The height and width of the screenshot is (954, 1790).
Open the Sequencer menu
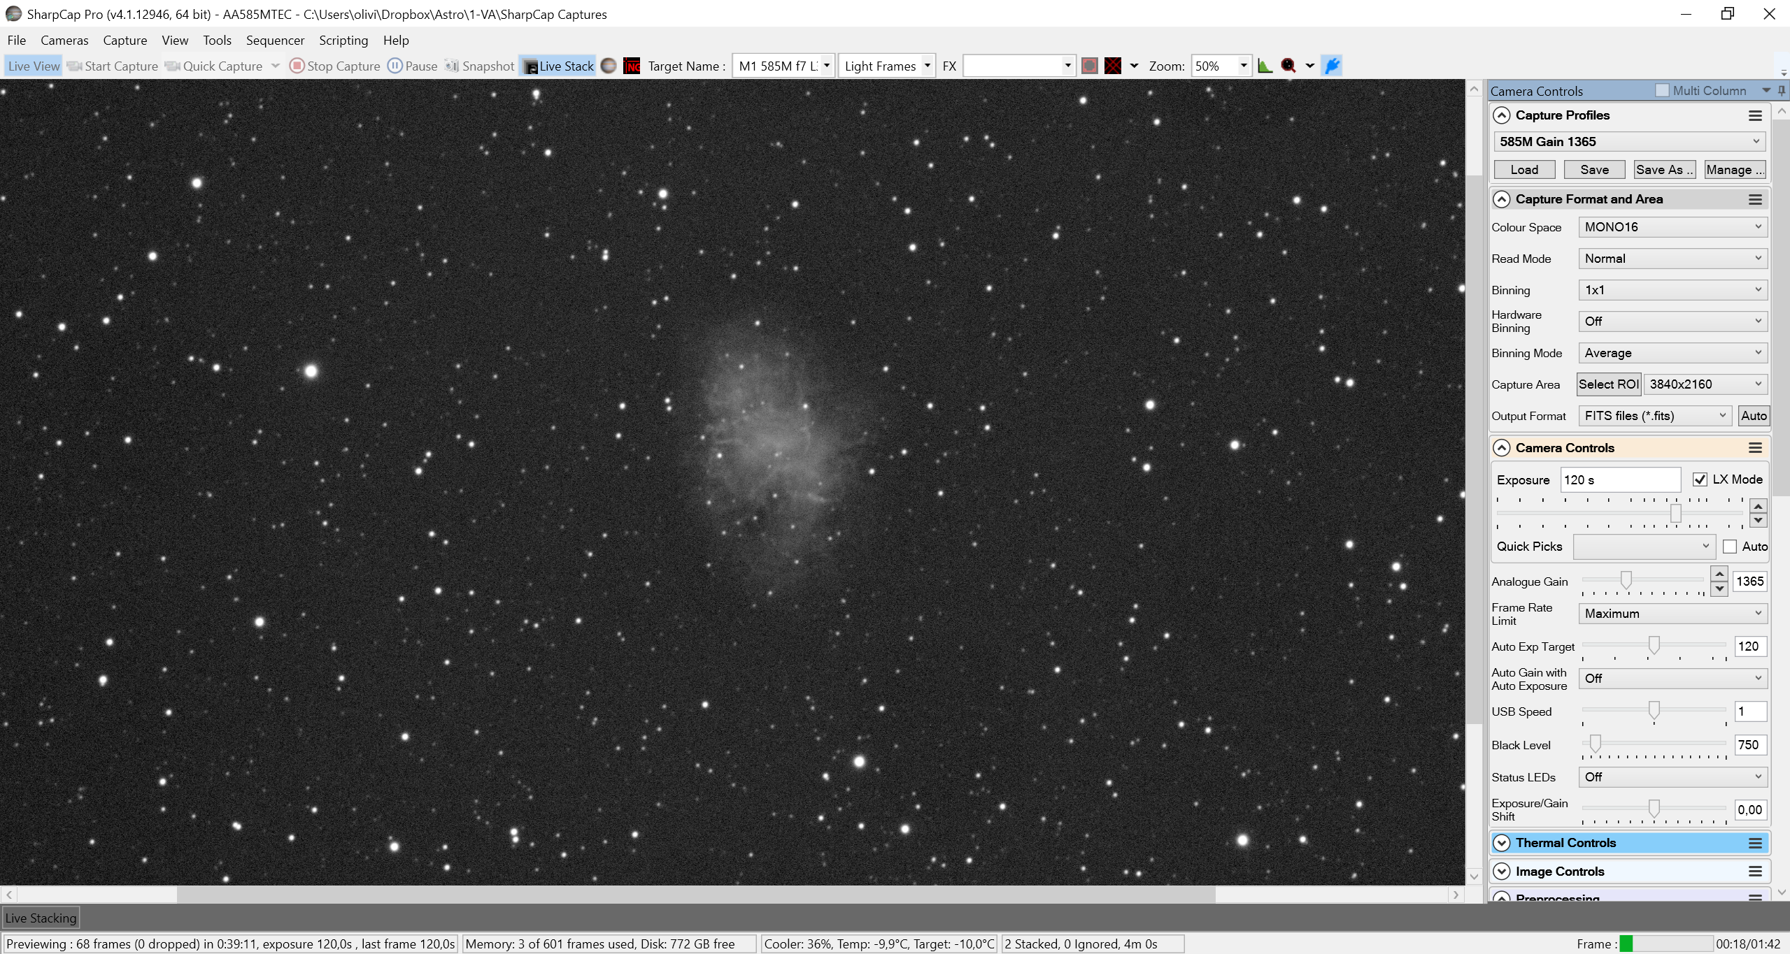(275, 41)
